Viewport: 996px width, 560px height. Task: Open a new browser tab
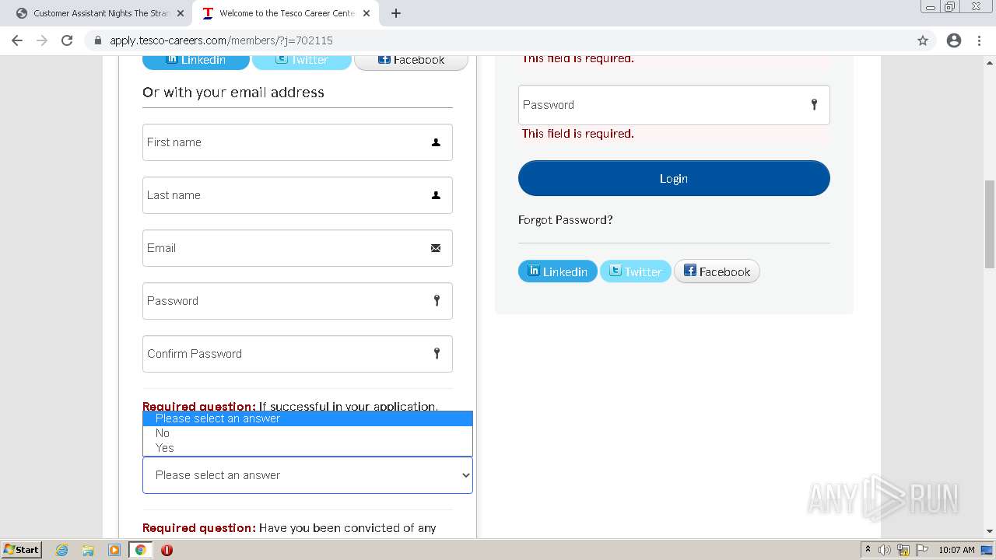pyautogui.click(x=396, y=13)
